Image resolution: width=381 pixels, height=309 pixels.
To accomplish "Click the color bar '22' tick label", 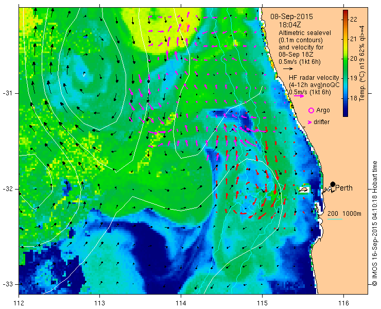I will click(354, 19).
